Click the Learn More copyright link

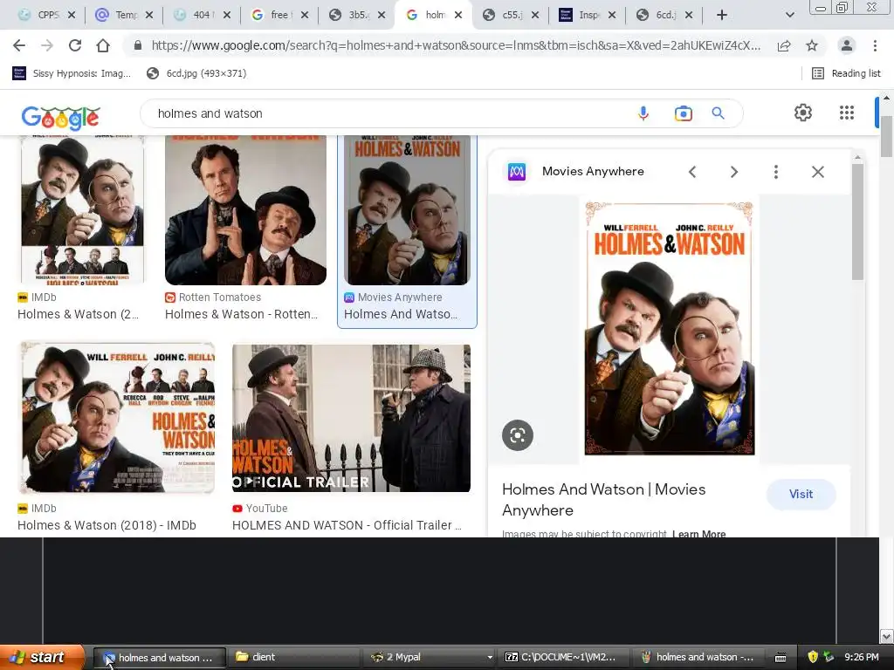(x=699, y=534)
